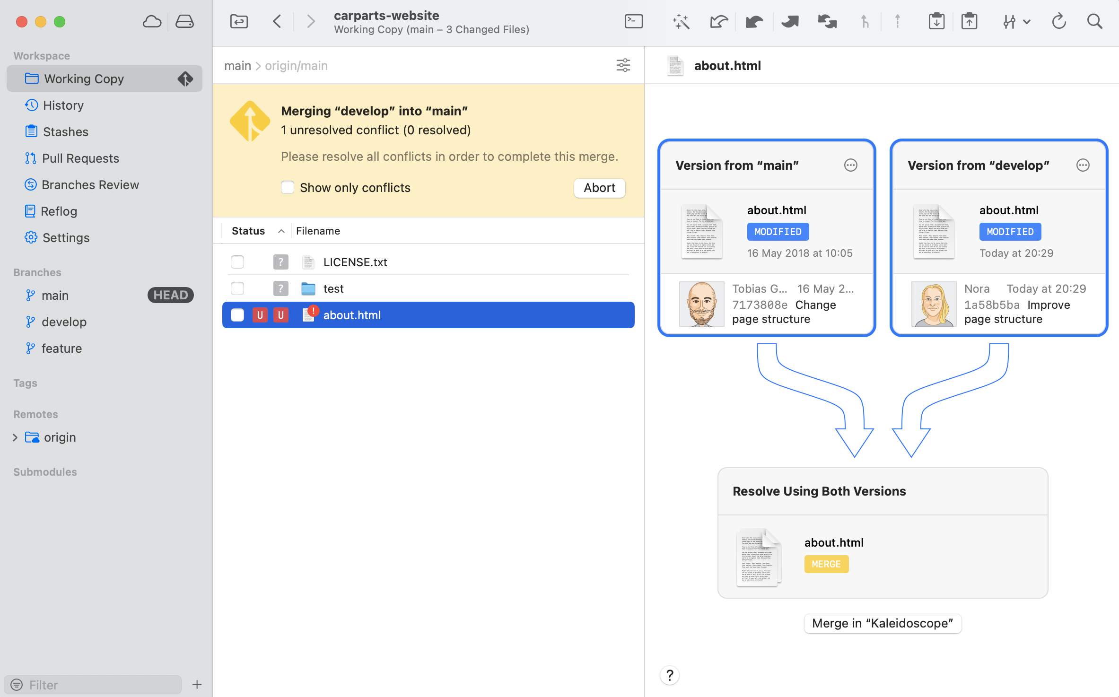1119x697 pixels.
Task: Click Merge in "Kaleidoscope" button
Action: 882,623
